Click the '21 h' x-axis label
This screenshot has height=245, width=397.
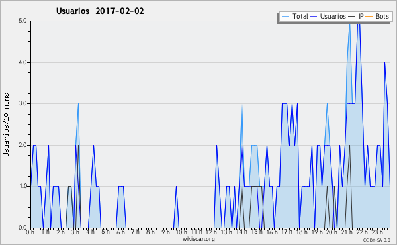(x=347, y=232)
